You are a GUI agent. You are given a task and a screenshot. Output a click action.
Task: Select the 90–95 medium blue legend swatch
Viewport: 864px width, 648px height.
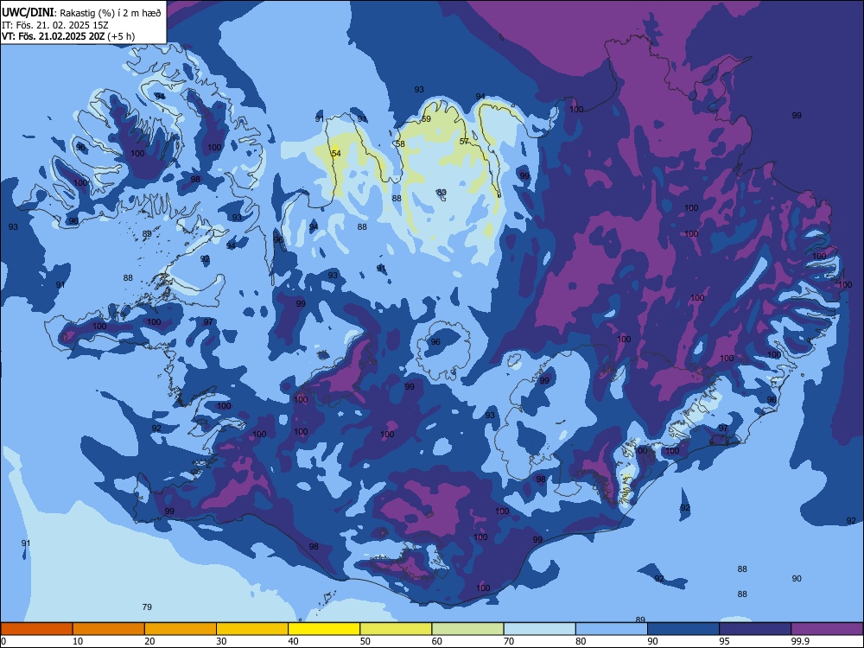(683, 629)
